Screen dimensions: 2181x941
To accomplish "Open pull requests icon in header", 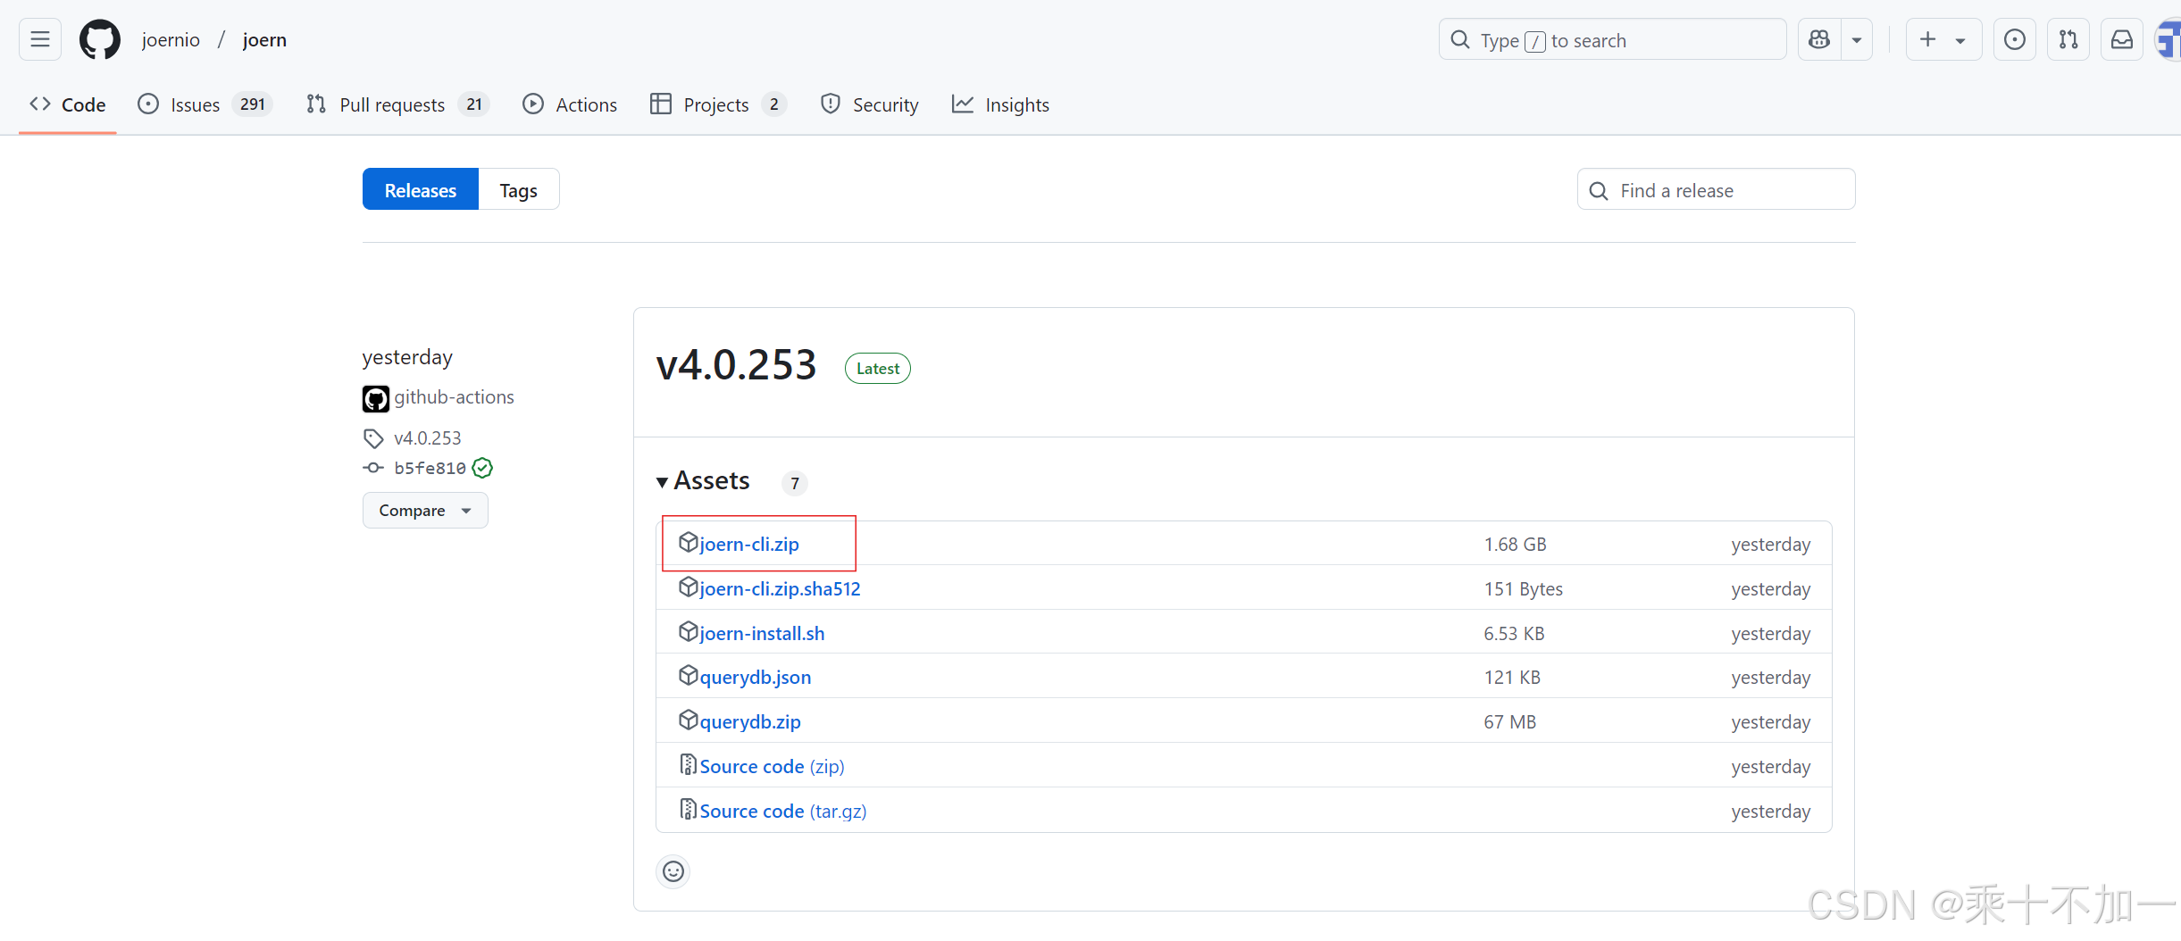I will coord(2068,39).
